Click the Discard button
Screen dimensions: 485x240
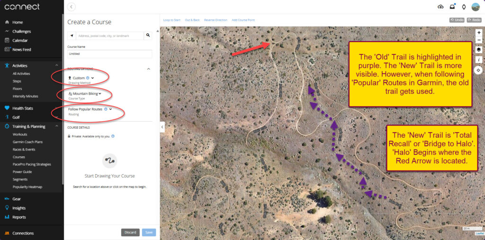coord(130,232)
